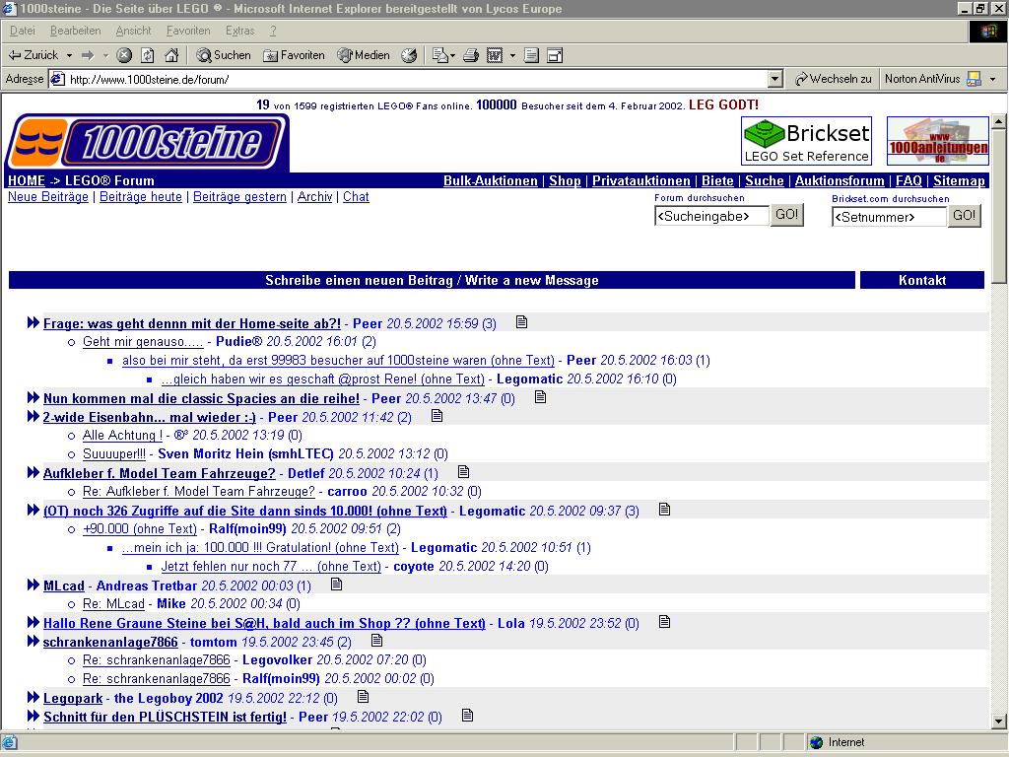Open the Extras menu
The height and width of the screenshot is (757, 1009).
pos(240,31)
